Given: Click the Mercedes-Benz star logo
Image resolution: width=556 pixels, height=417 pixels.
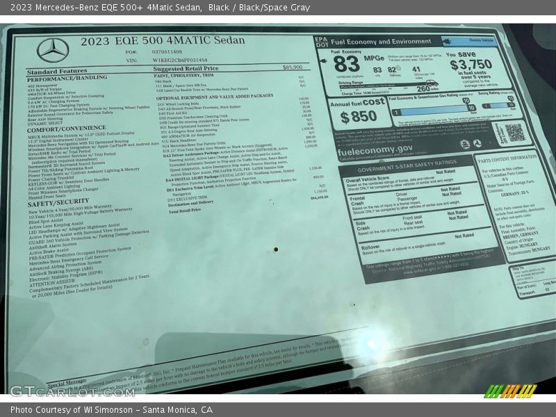Looking at the screenshot, I should tap(53, 50).
